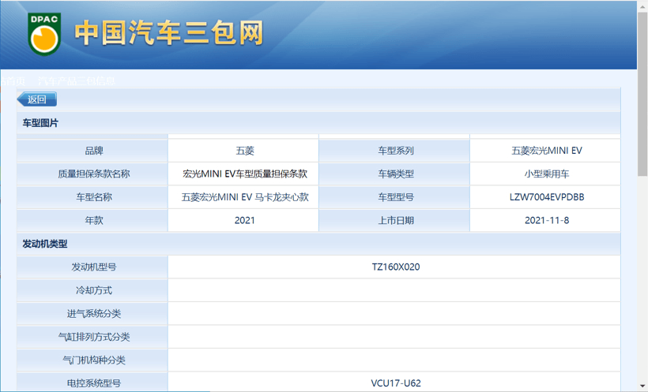Select the 气缸排列方式分类 label cell
This screenshot has height=392, width=648.
pyautogui.click(x=92, y=337)
